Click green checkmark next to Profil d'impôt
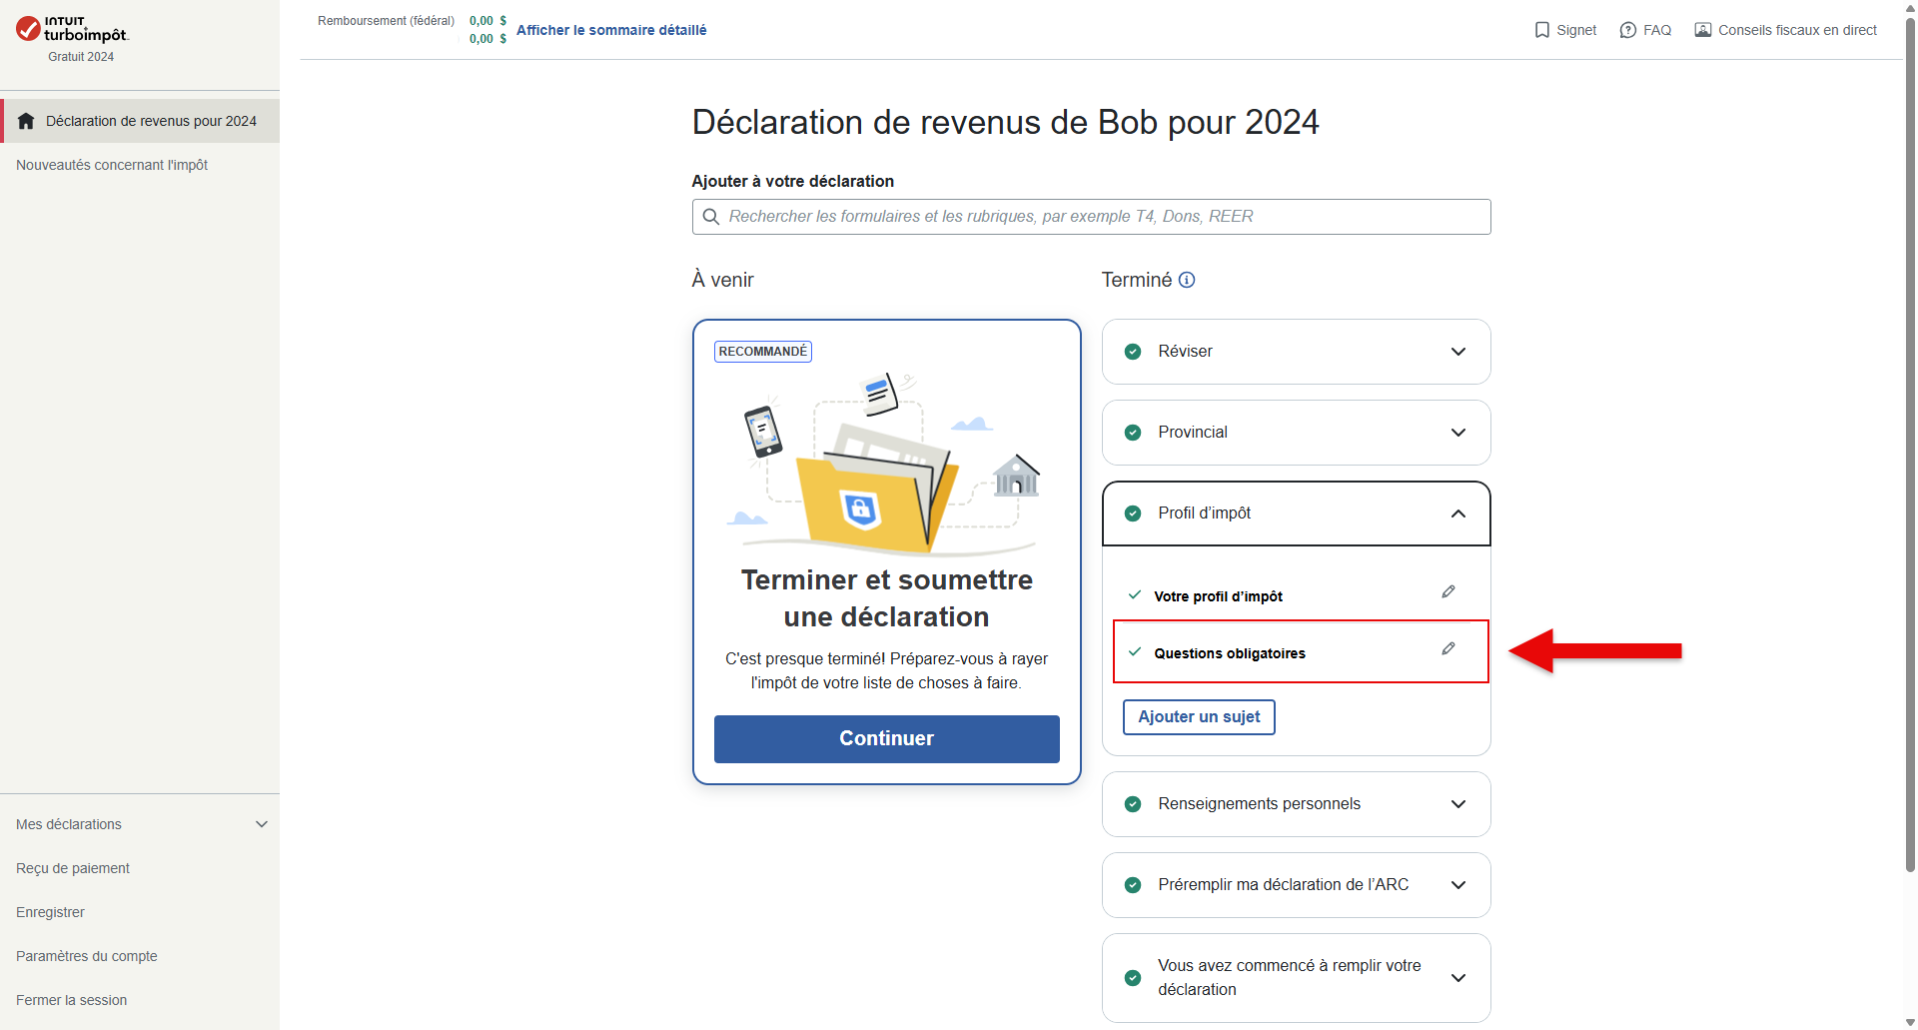This screenshot has height=1030, width=1918. pos(1133,514)
